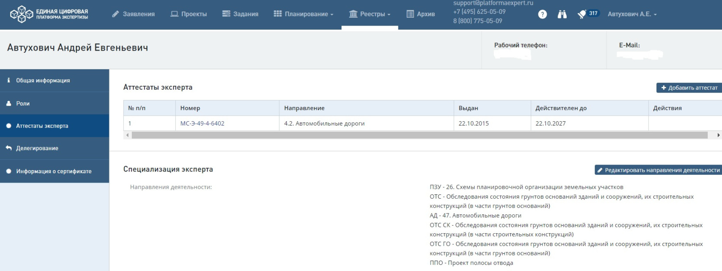The width and height of the screenshot is (722, 271).
Task: Open the help question mark icon
Action: pos(542,14)
